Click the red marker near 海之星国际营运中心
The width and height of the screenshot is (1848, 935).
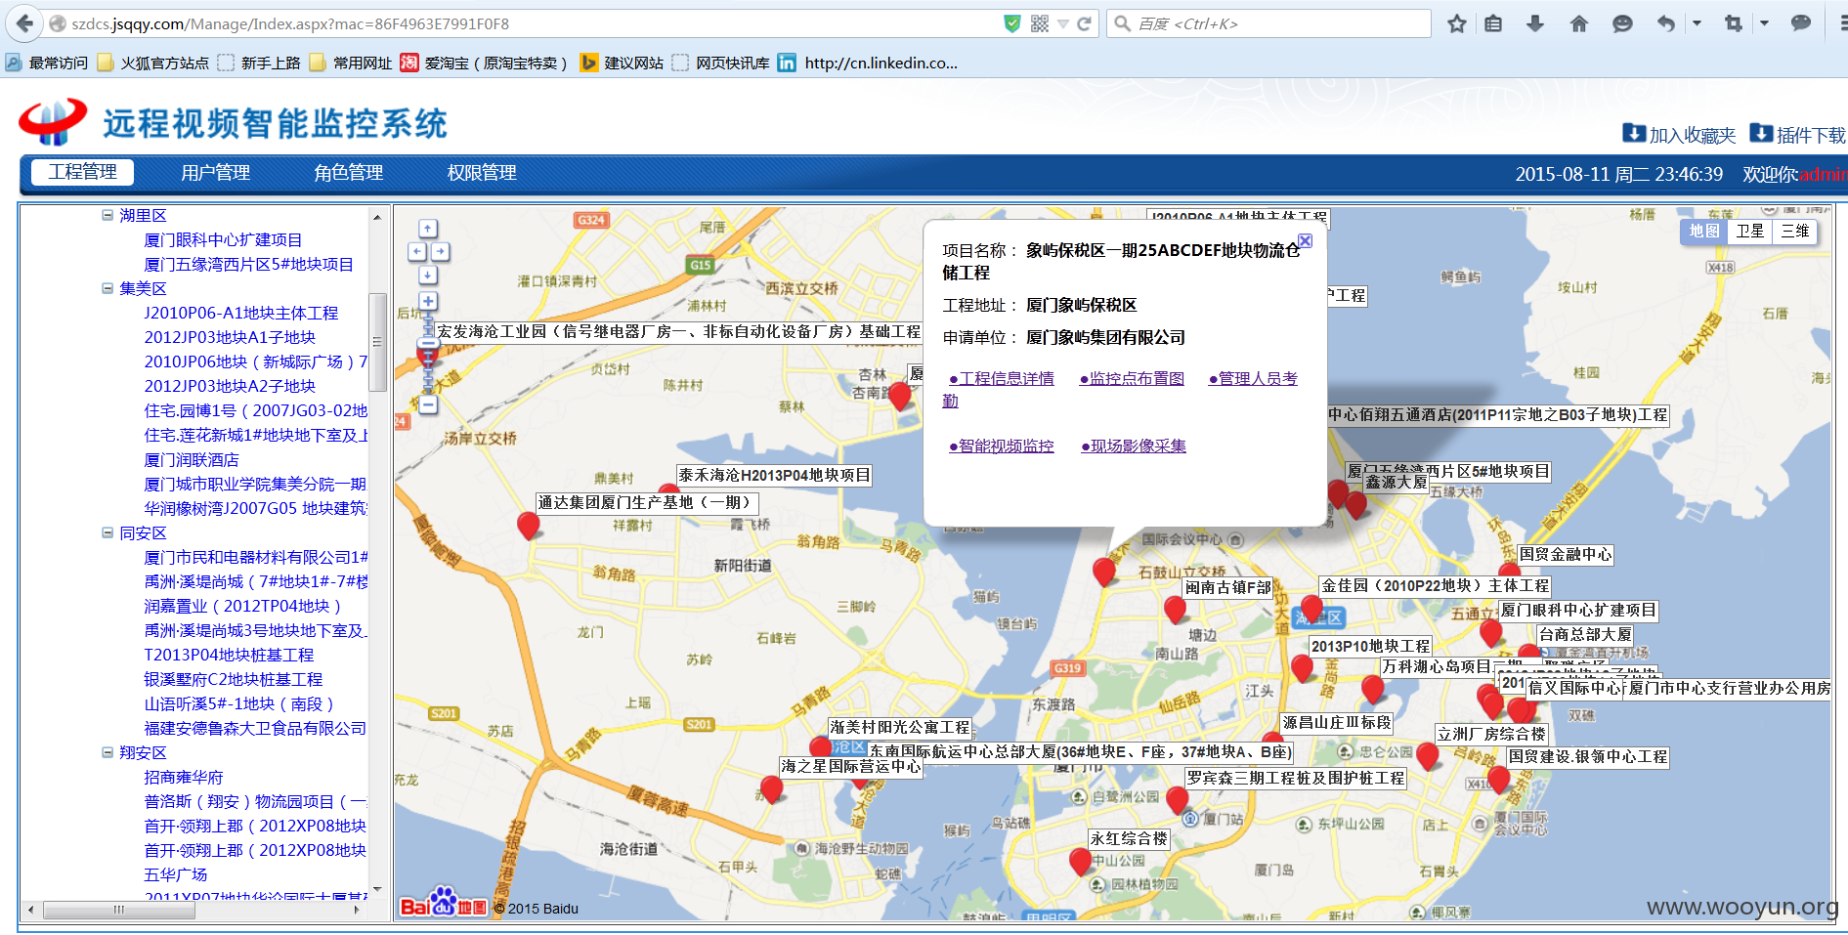coord(771,789)
